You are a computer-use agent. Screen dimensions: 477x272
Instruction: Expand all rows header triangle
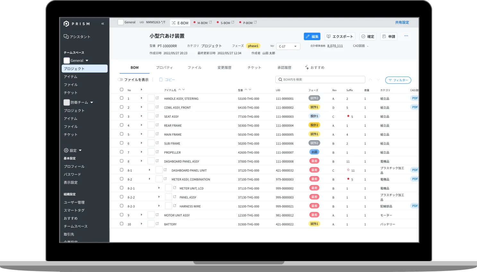point(142,89)
